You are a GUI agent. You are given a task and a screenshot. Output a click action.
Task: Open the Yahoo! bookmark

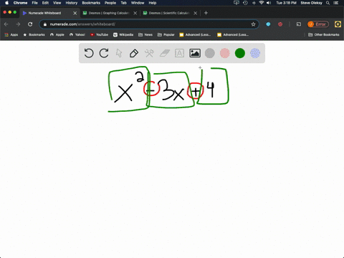coord(77,34)
